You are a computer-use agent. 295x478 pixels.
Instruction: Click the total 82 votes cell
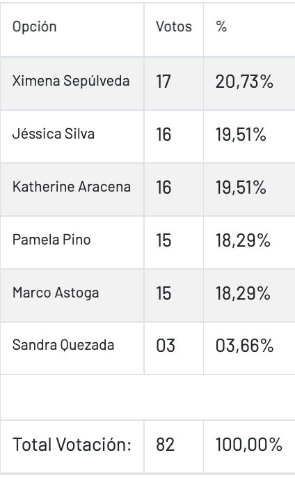174,447
